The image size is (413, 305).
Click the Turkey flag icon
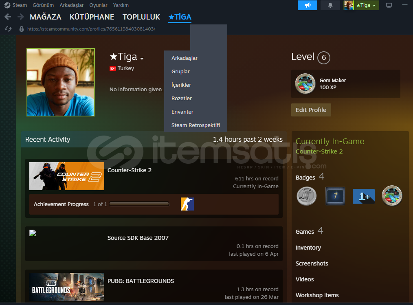[113, 68]
